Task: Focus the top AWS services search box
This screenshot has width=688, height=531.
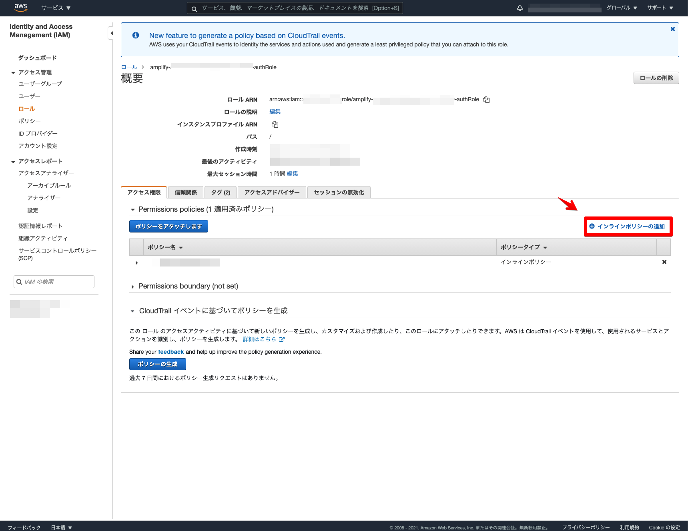Action: pos(295,8)
